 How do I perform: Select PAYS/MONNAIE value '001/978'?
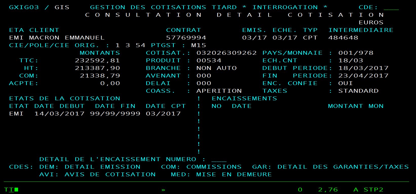pos(356,53)
